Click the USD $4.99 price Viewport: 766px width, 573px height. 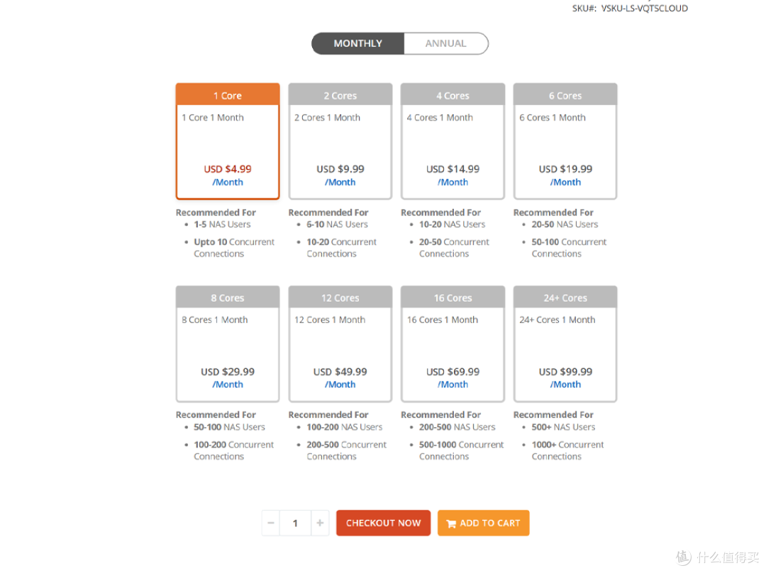click(228, 169)
